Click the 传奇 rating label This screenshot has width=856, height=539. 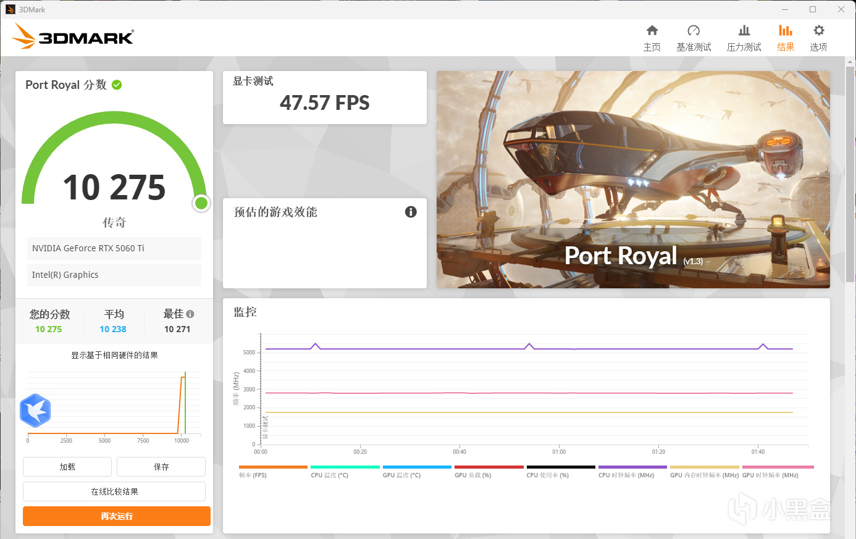pos(114,222)
